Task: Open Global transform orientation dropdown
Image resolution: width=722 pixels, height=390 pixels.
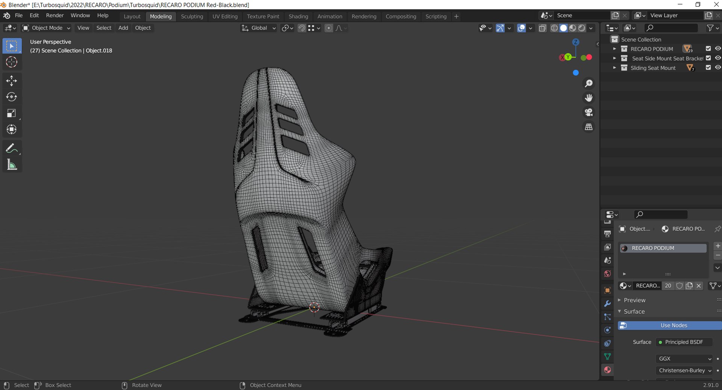Action: [259, 28]
